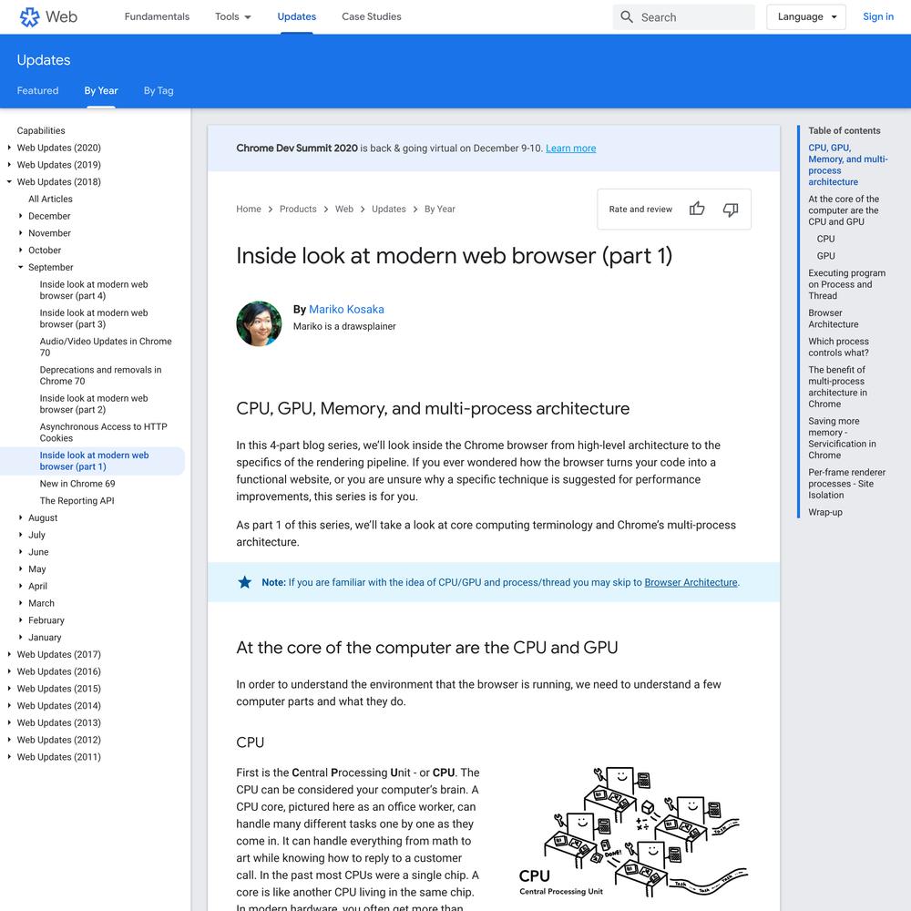Follow the Browser Architecture note link
911x911 pixels.
pyautogui.click(x=691, y=582)
